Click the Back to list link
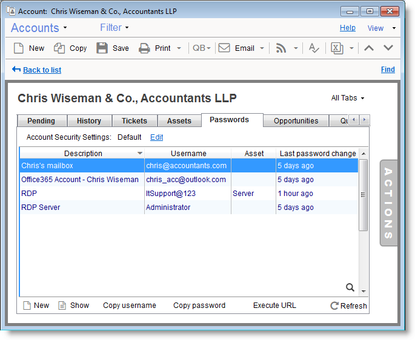The height and width of the screenshot is (340, 415). [42, 70]
